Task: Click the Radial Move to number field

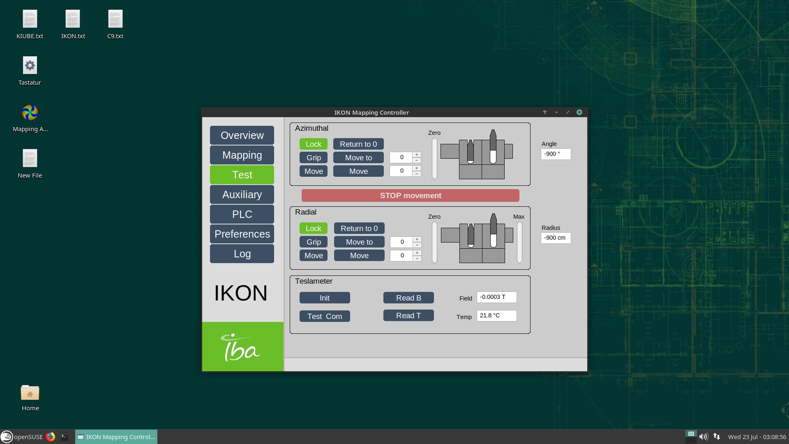Action: pos(401,242)
